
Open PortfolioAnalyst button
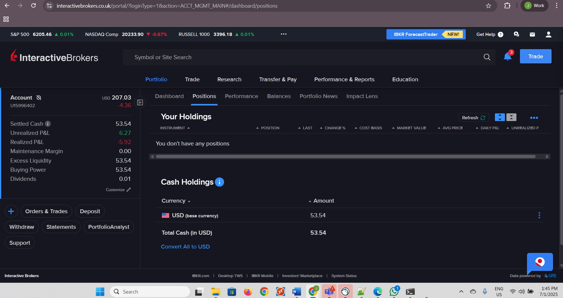109,227
